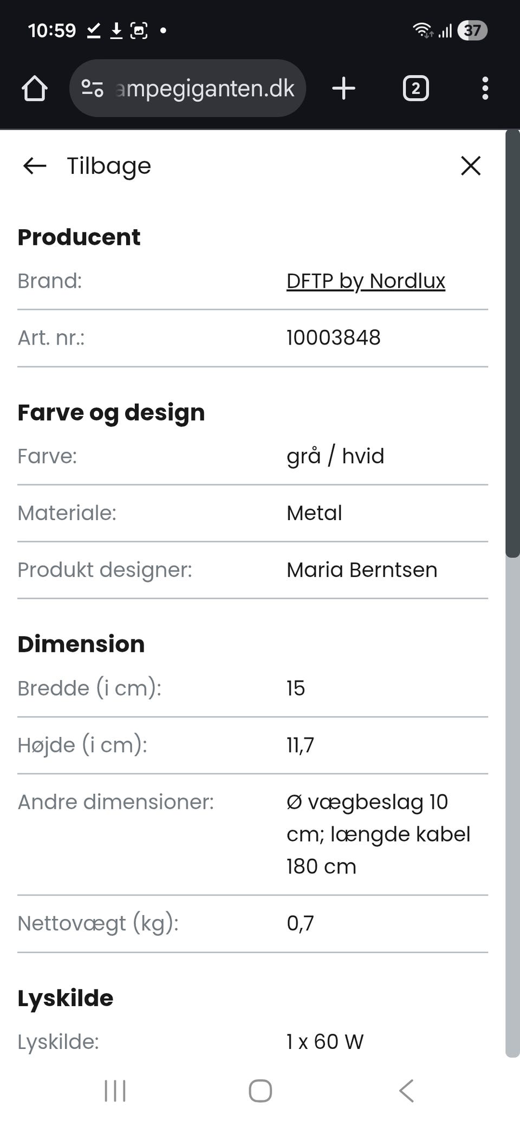Open a new tab with plus icon
The image size is (520, 1127).
click(x=343, y=88)
